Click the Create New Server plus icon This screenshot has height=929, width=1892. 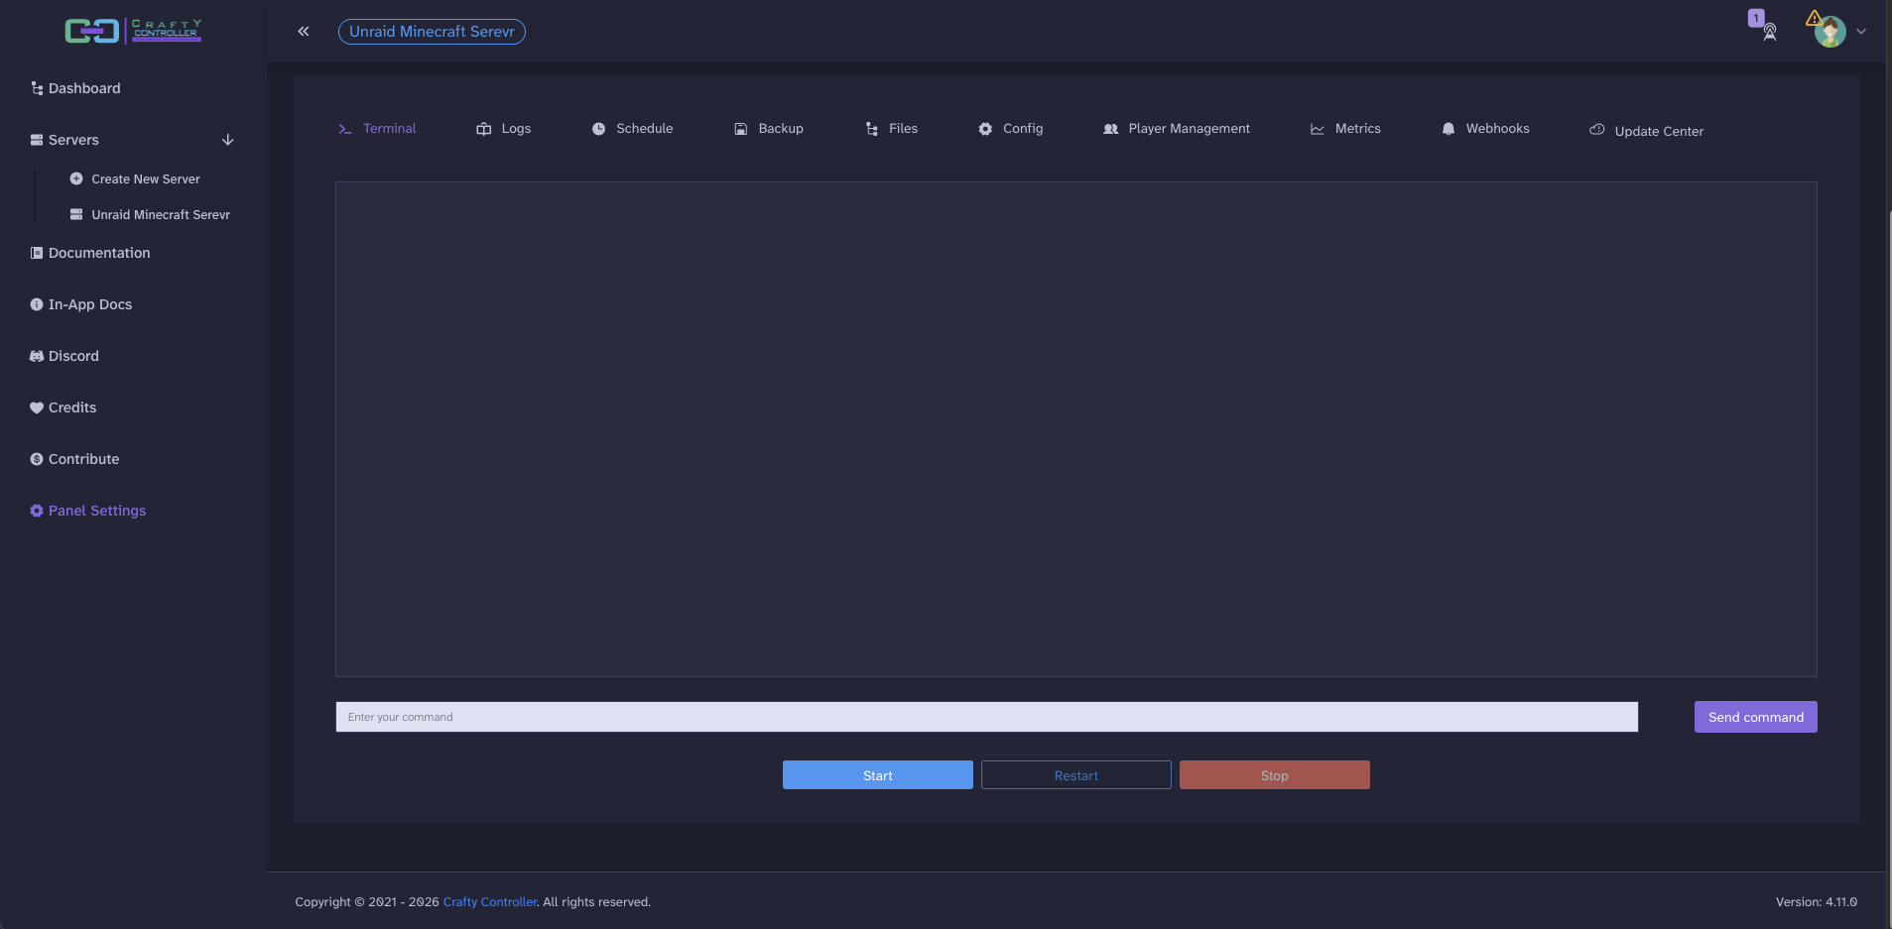(x=76, y=179)
